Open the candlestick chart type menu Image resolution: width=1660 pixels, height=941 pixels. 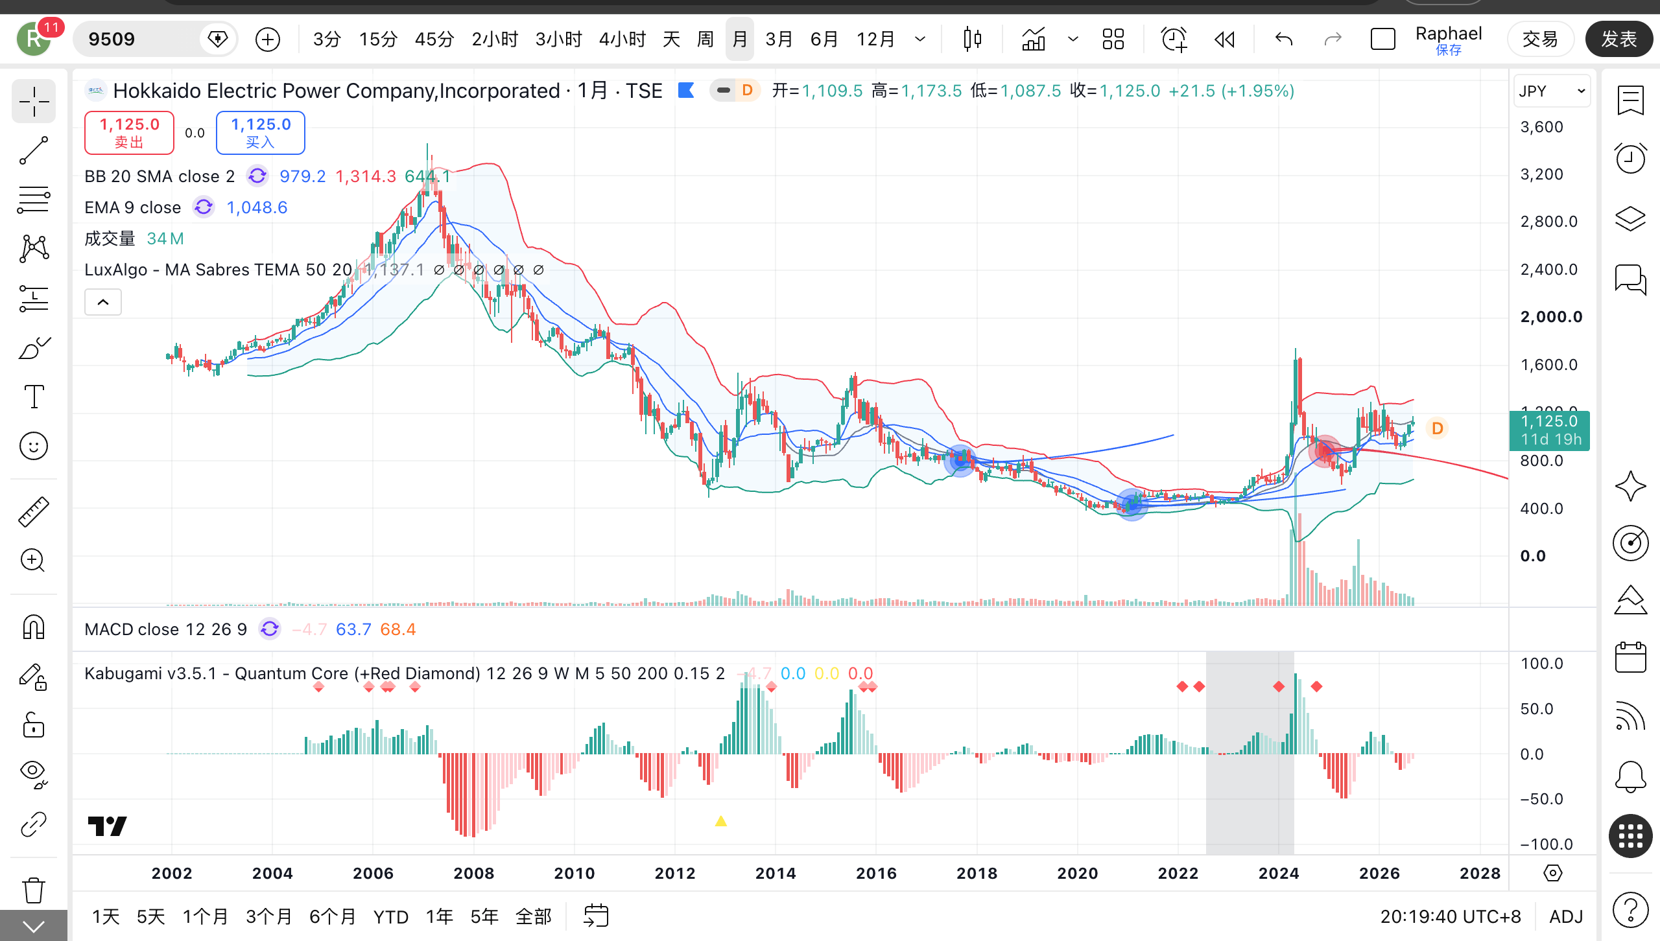pos(972,40)
